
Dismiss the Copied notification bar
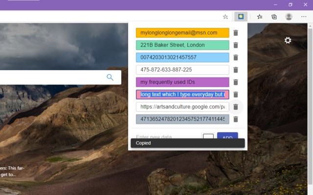tap(188, 143)
